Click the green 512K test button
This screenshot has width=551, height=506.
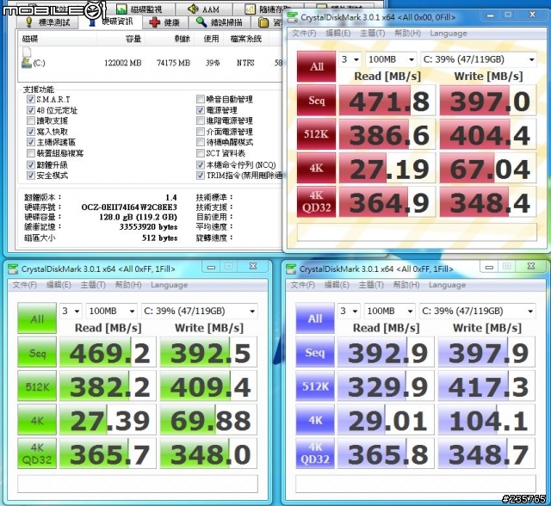pyautogui.click(x=37, y=386)
